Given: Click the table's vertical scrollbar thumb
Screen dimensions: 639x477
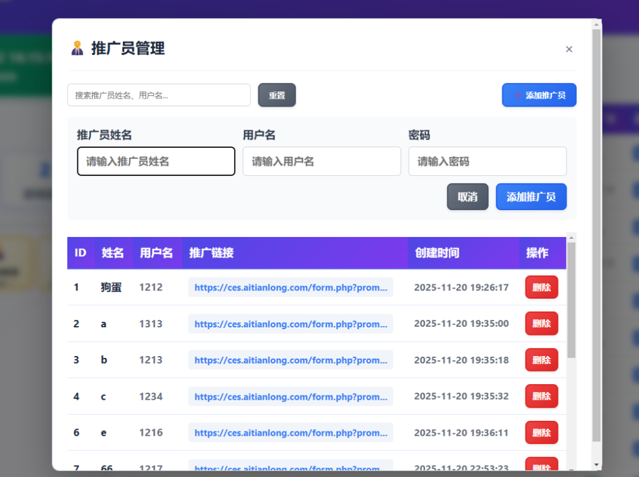Looking at the screenshot, I should pos(571,299).
